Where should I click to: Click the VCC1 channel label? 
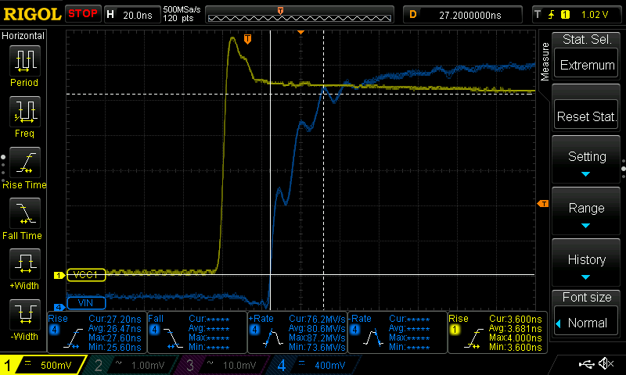(86, 275)
